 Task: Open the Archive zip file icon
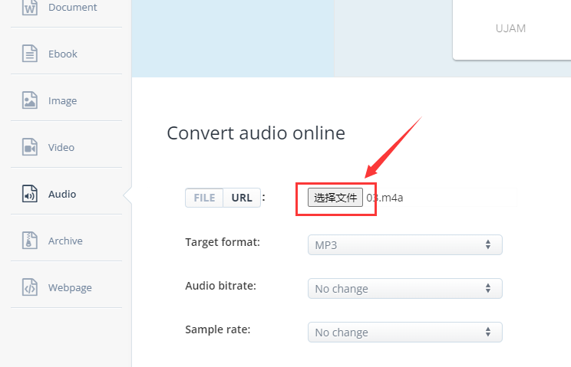click(x=30, y=241)
